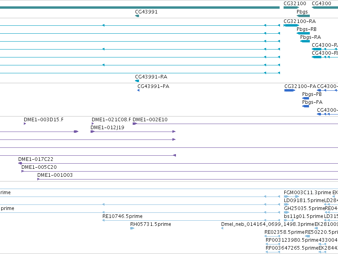338x254 pixels.
Task: Click the DME1-005C20 start arrow
Action: 23,171
